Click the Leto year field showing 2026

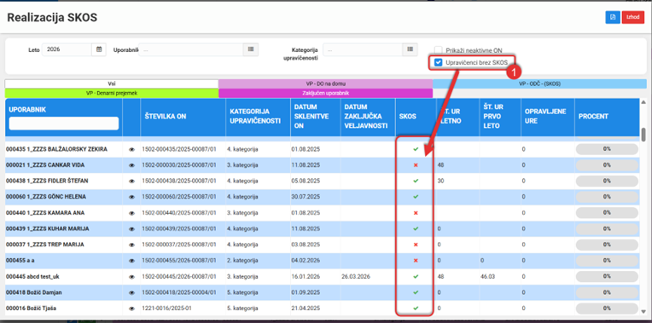pyautogui.click(x=67, y=49)
